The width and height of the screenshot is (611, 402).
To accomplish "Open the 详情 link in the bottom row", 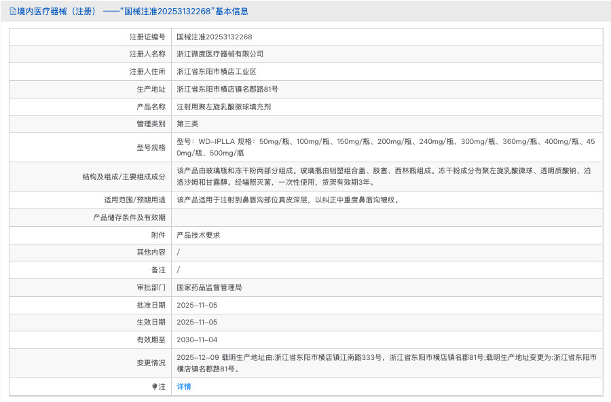I will click(x=184, y=386).
